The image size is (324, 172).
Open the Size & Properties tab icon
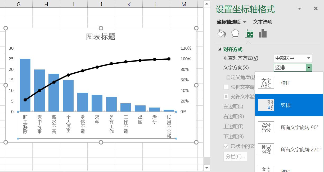[x=249, y=34]
